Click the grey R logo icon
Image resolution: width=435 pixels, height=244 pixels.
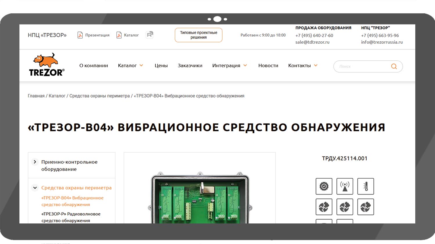[149, 35]
